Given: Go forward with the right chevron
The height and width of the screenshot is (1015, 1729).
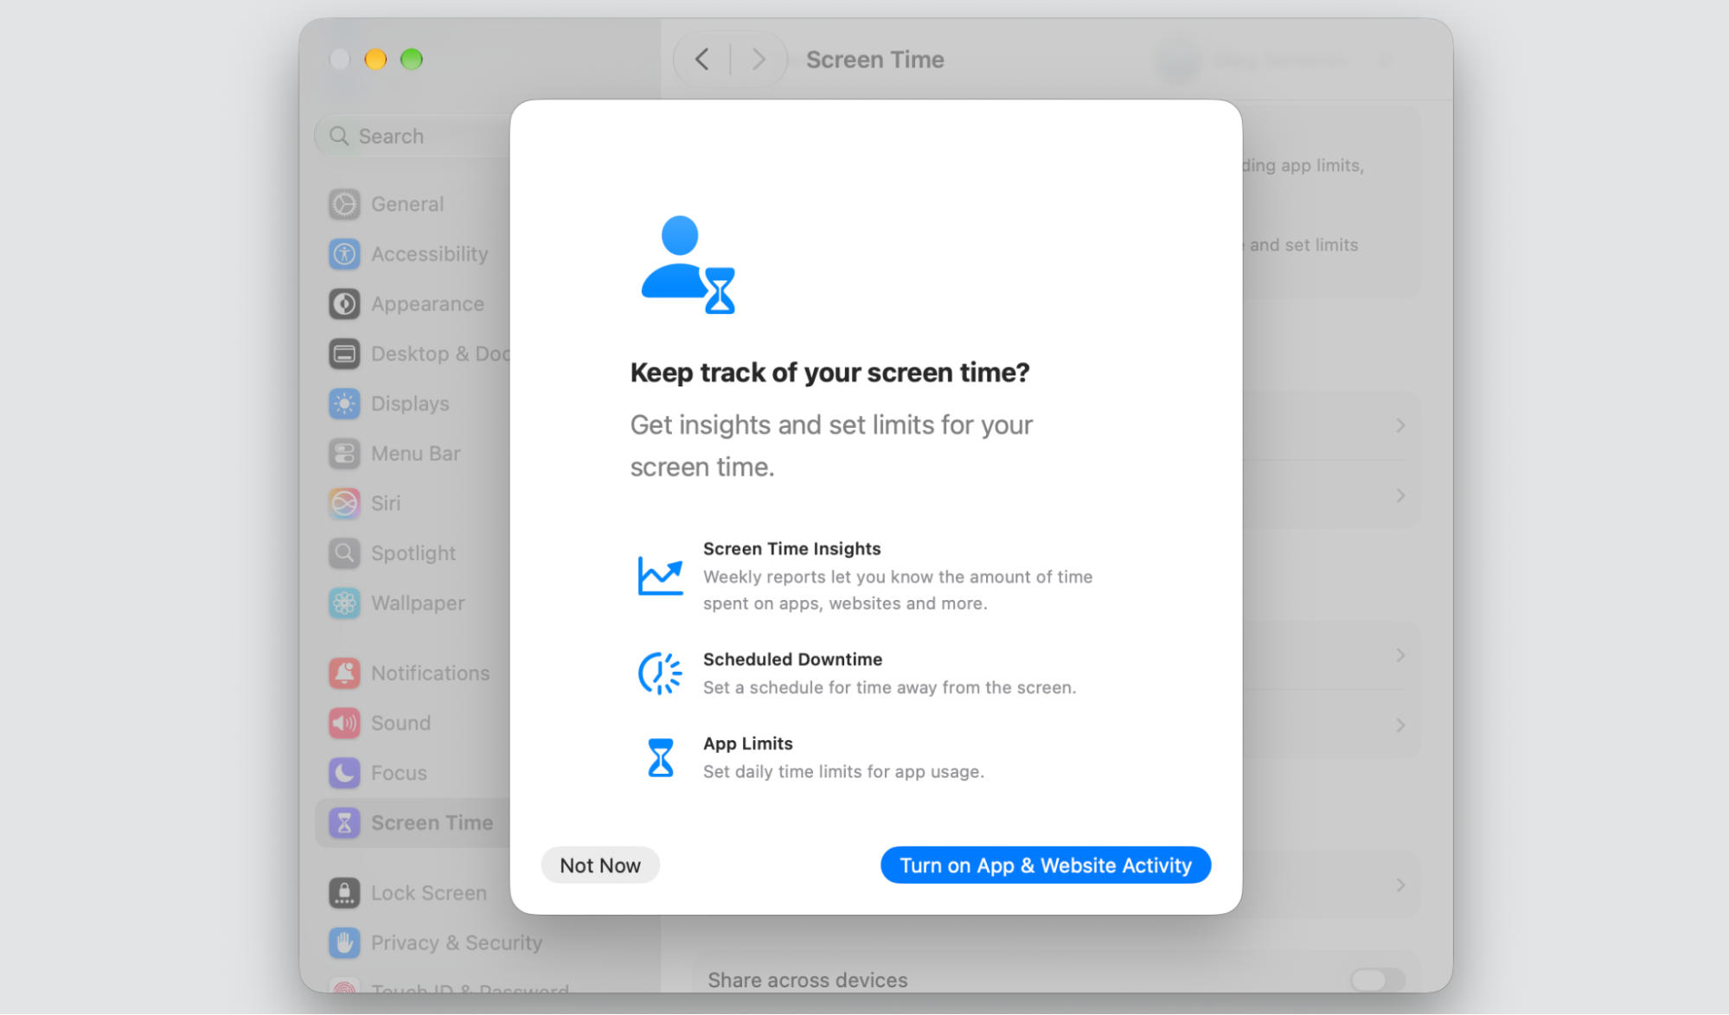Looking at the screenshot, I should [759, 60].
